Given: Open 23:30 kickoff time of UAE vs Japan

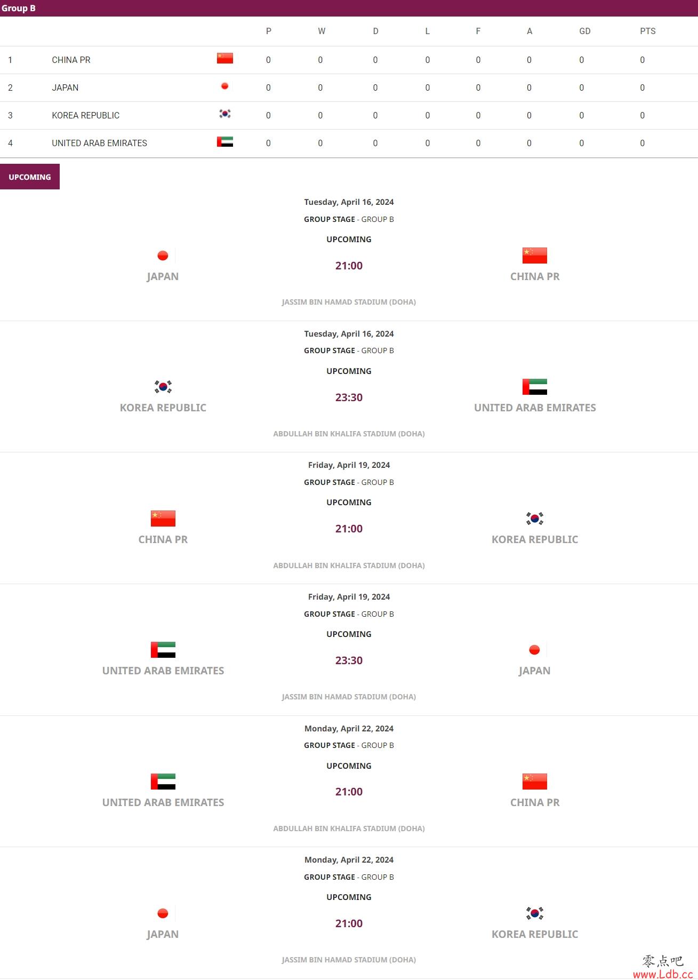Looking at the screenshot, I should (x=349, y=660).
